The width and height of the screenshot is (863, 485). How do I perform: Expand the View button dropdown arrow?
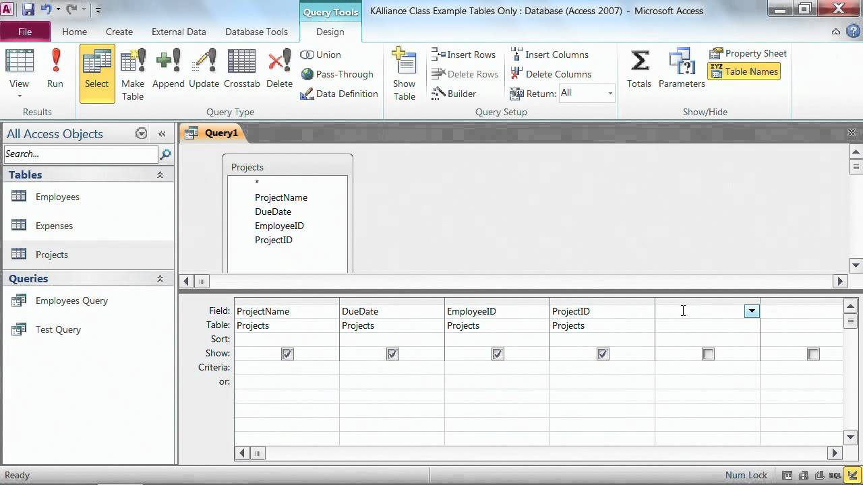(19, 96)
